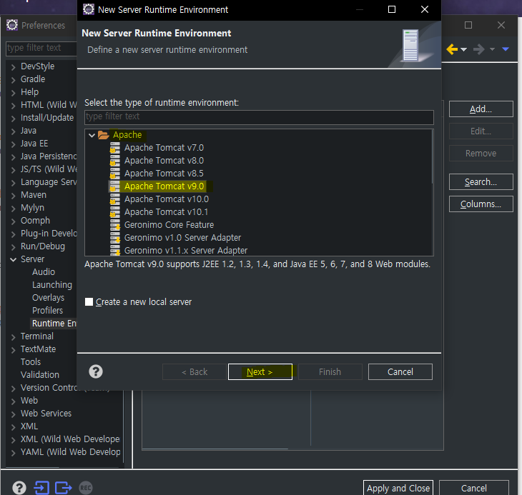Screen dimensions: 522x495
Task: Click the REC record icon
Action: 86,488
